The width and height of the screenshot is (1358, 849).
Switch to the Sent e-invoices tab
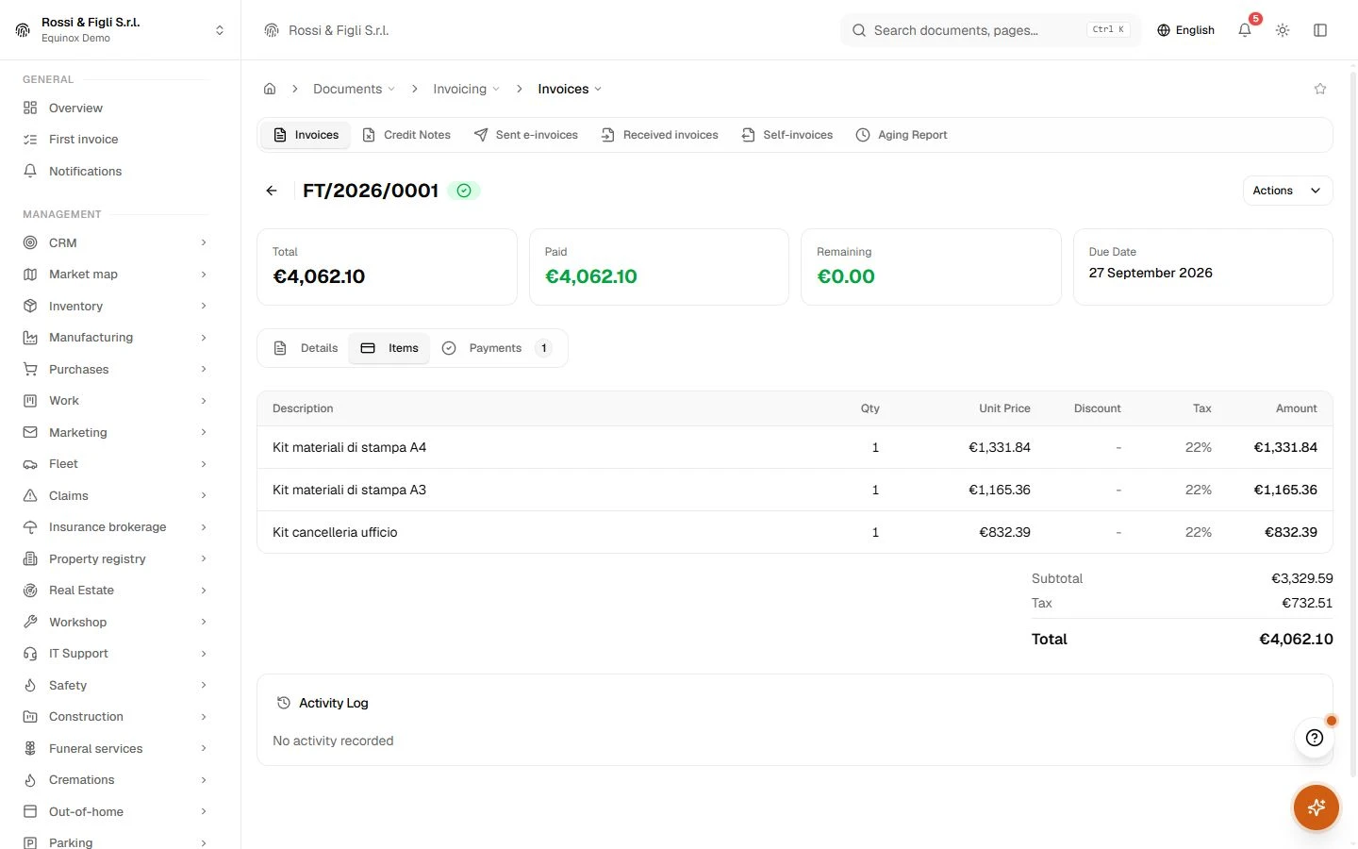[x=526, y=135]
